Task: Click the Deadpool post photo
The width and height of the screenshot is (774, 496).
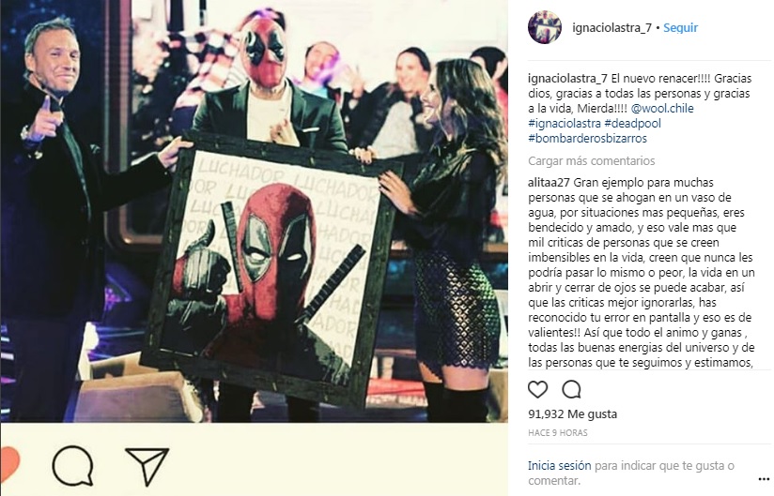Action: coord(255,211)
